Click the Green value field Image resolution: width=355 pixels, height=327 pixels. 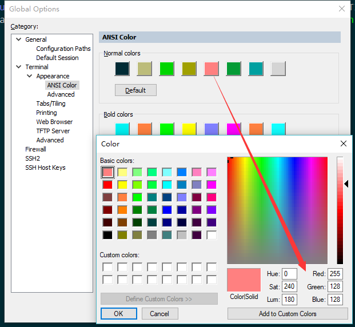(x=335, y=286)
